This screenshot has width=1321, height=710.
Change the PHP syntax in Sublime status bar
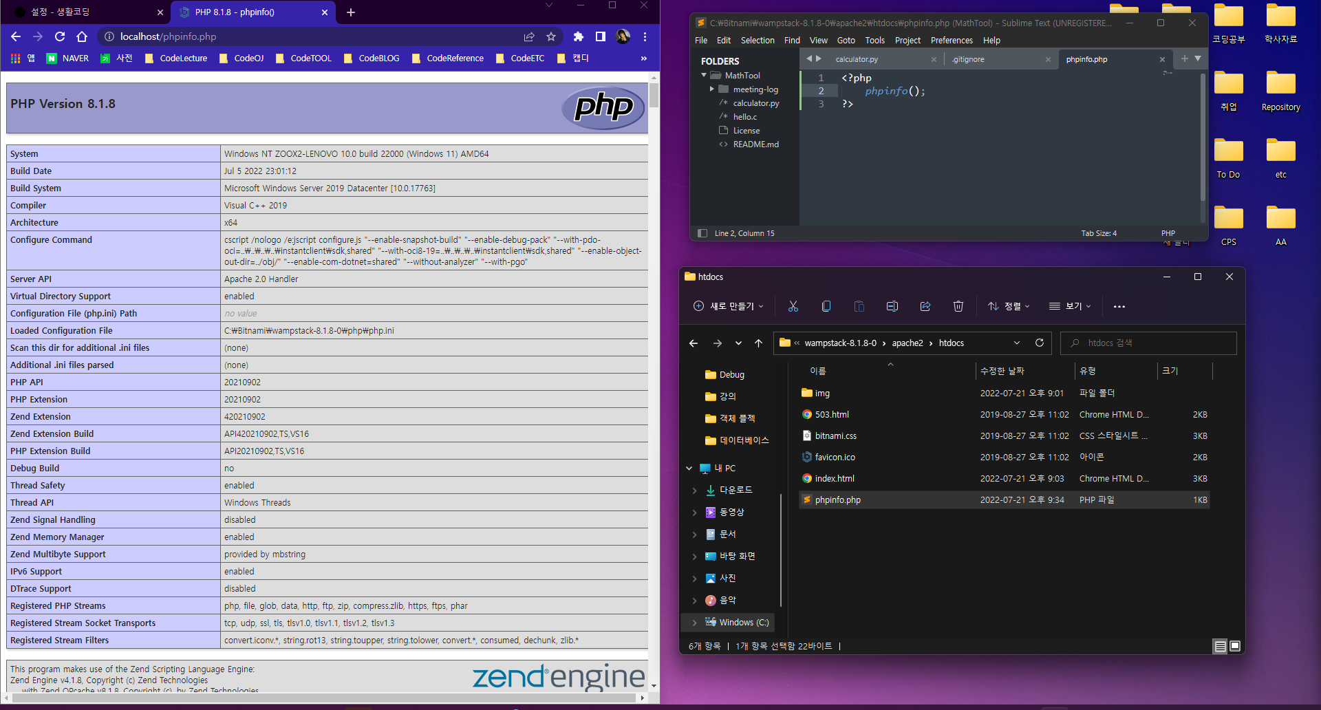click(1168, 233)
